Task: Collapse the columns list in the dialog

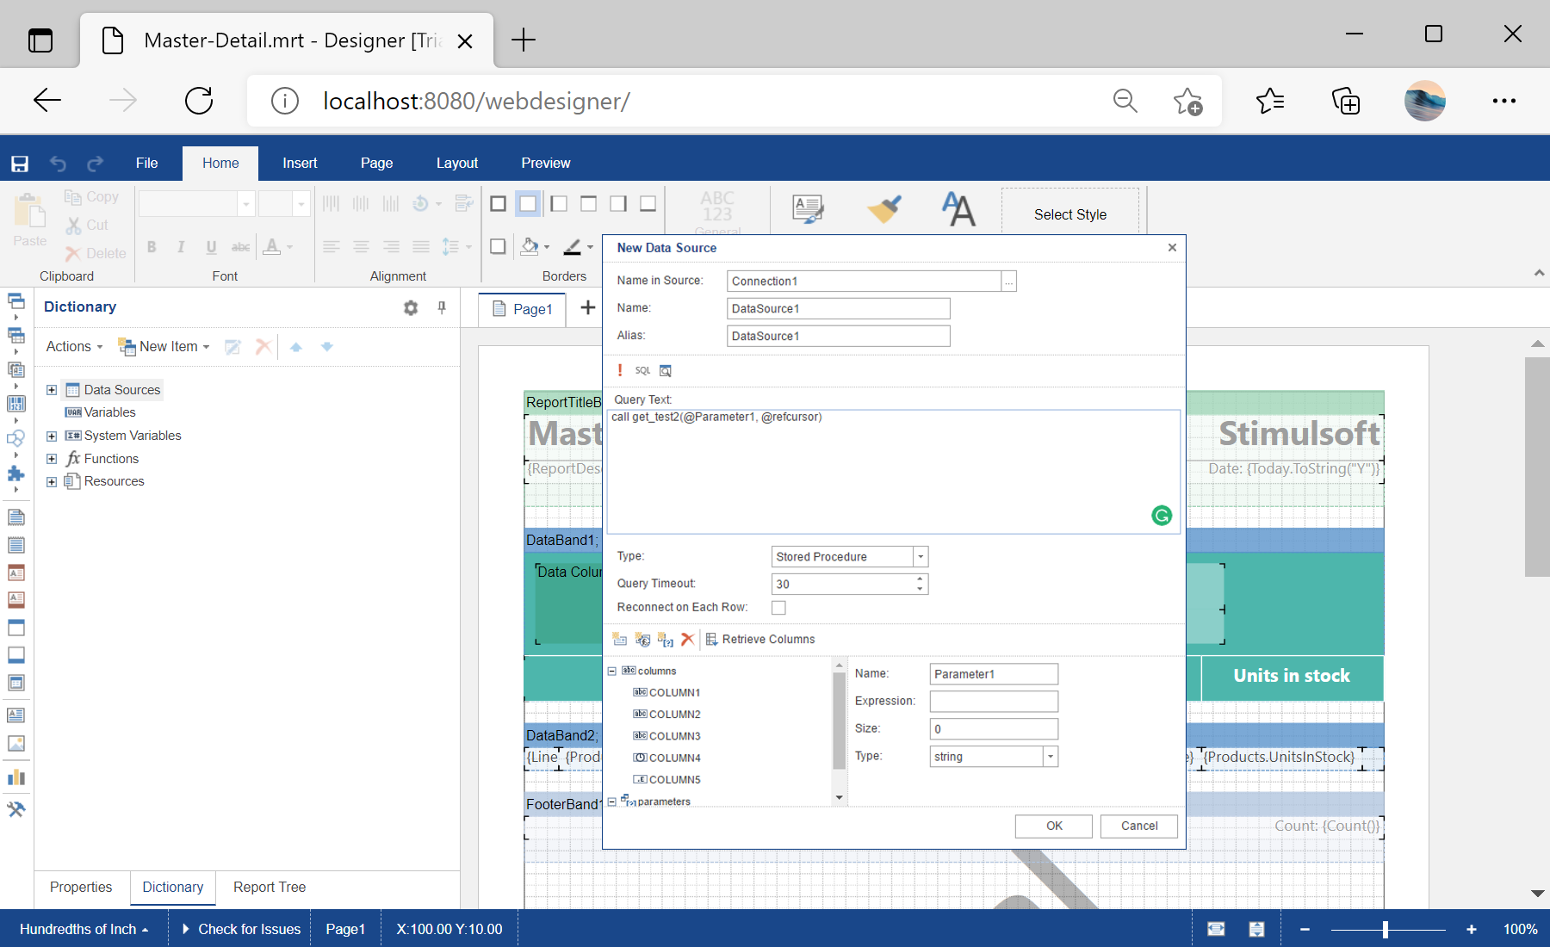Action: (611, 671)
